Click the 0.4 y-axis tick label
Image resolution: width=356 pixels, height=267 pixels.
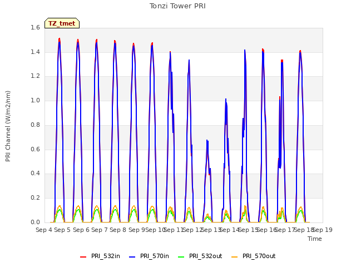click(x=35, y=173)
